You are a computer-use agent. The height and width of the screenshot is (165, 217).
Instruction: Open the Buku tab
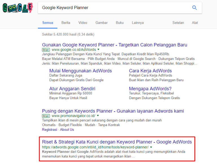point(120,23)
